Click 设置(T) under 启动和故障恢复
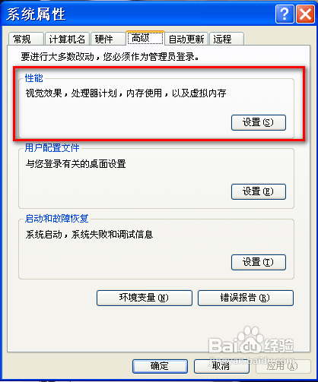This screenshot has height=382, width=318. click(x=259, y=262)
